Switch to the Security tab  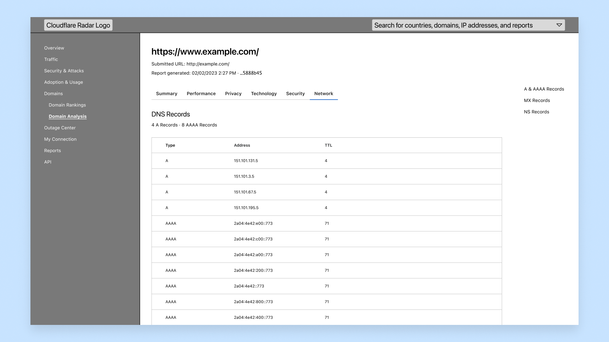pyautogui.click(x=295, y=94)
